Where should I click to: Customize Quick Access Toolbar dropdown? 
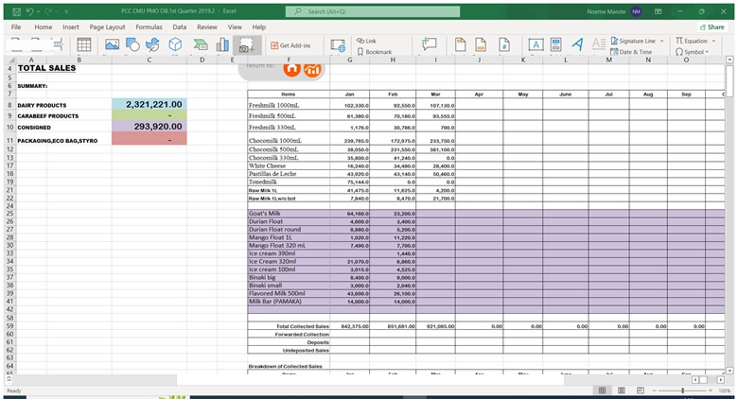pos(66,11)
